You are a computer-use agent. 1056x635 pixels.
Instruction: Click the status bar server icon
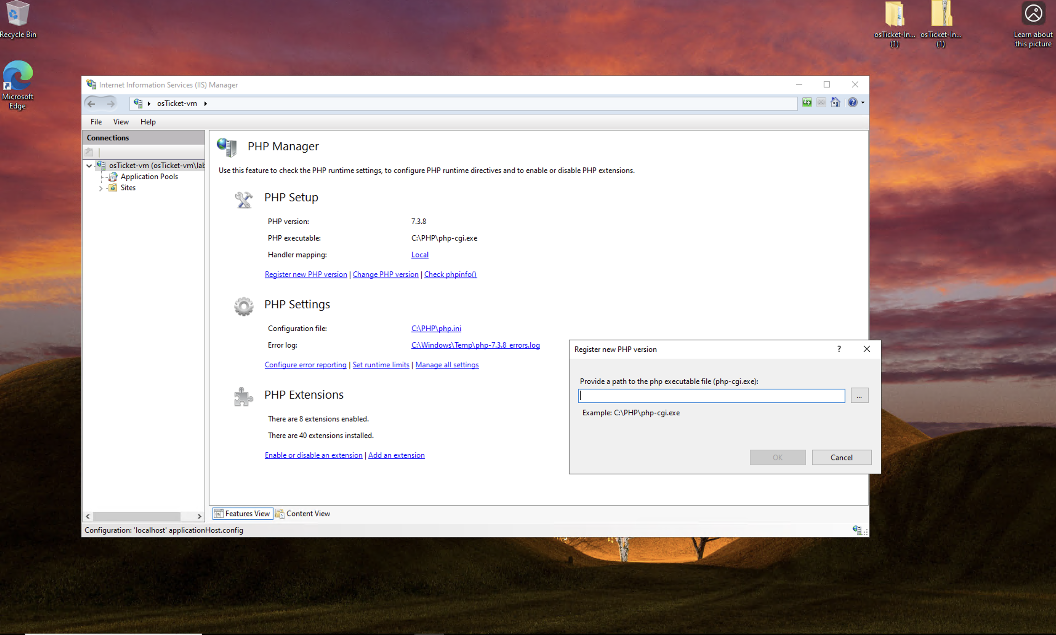(857, 530)
